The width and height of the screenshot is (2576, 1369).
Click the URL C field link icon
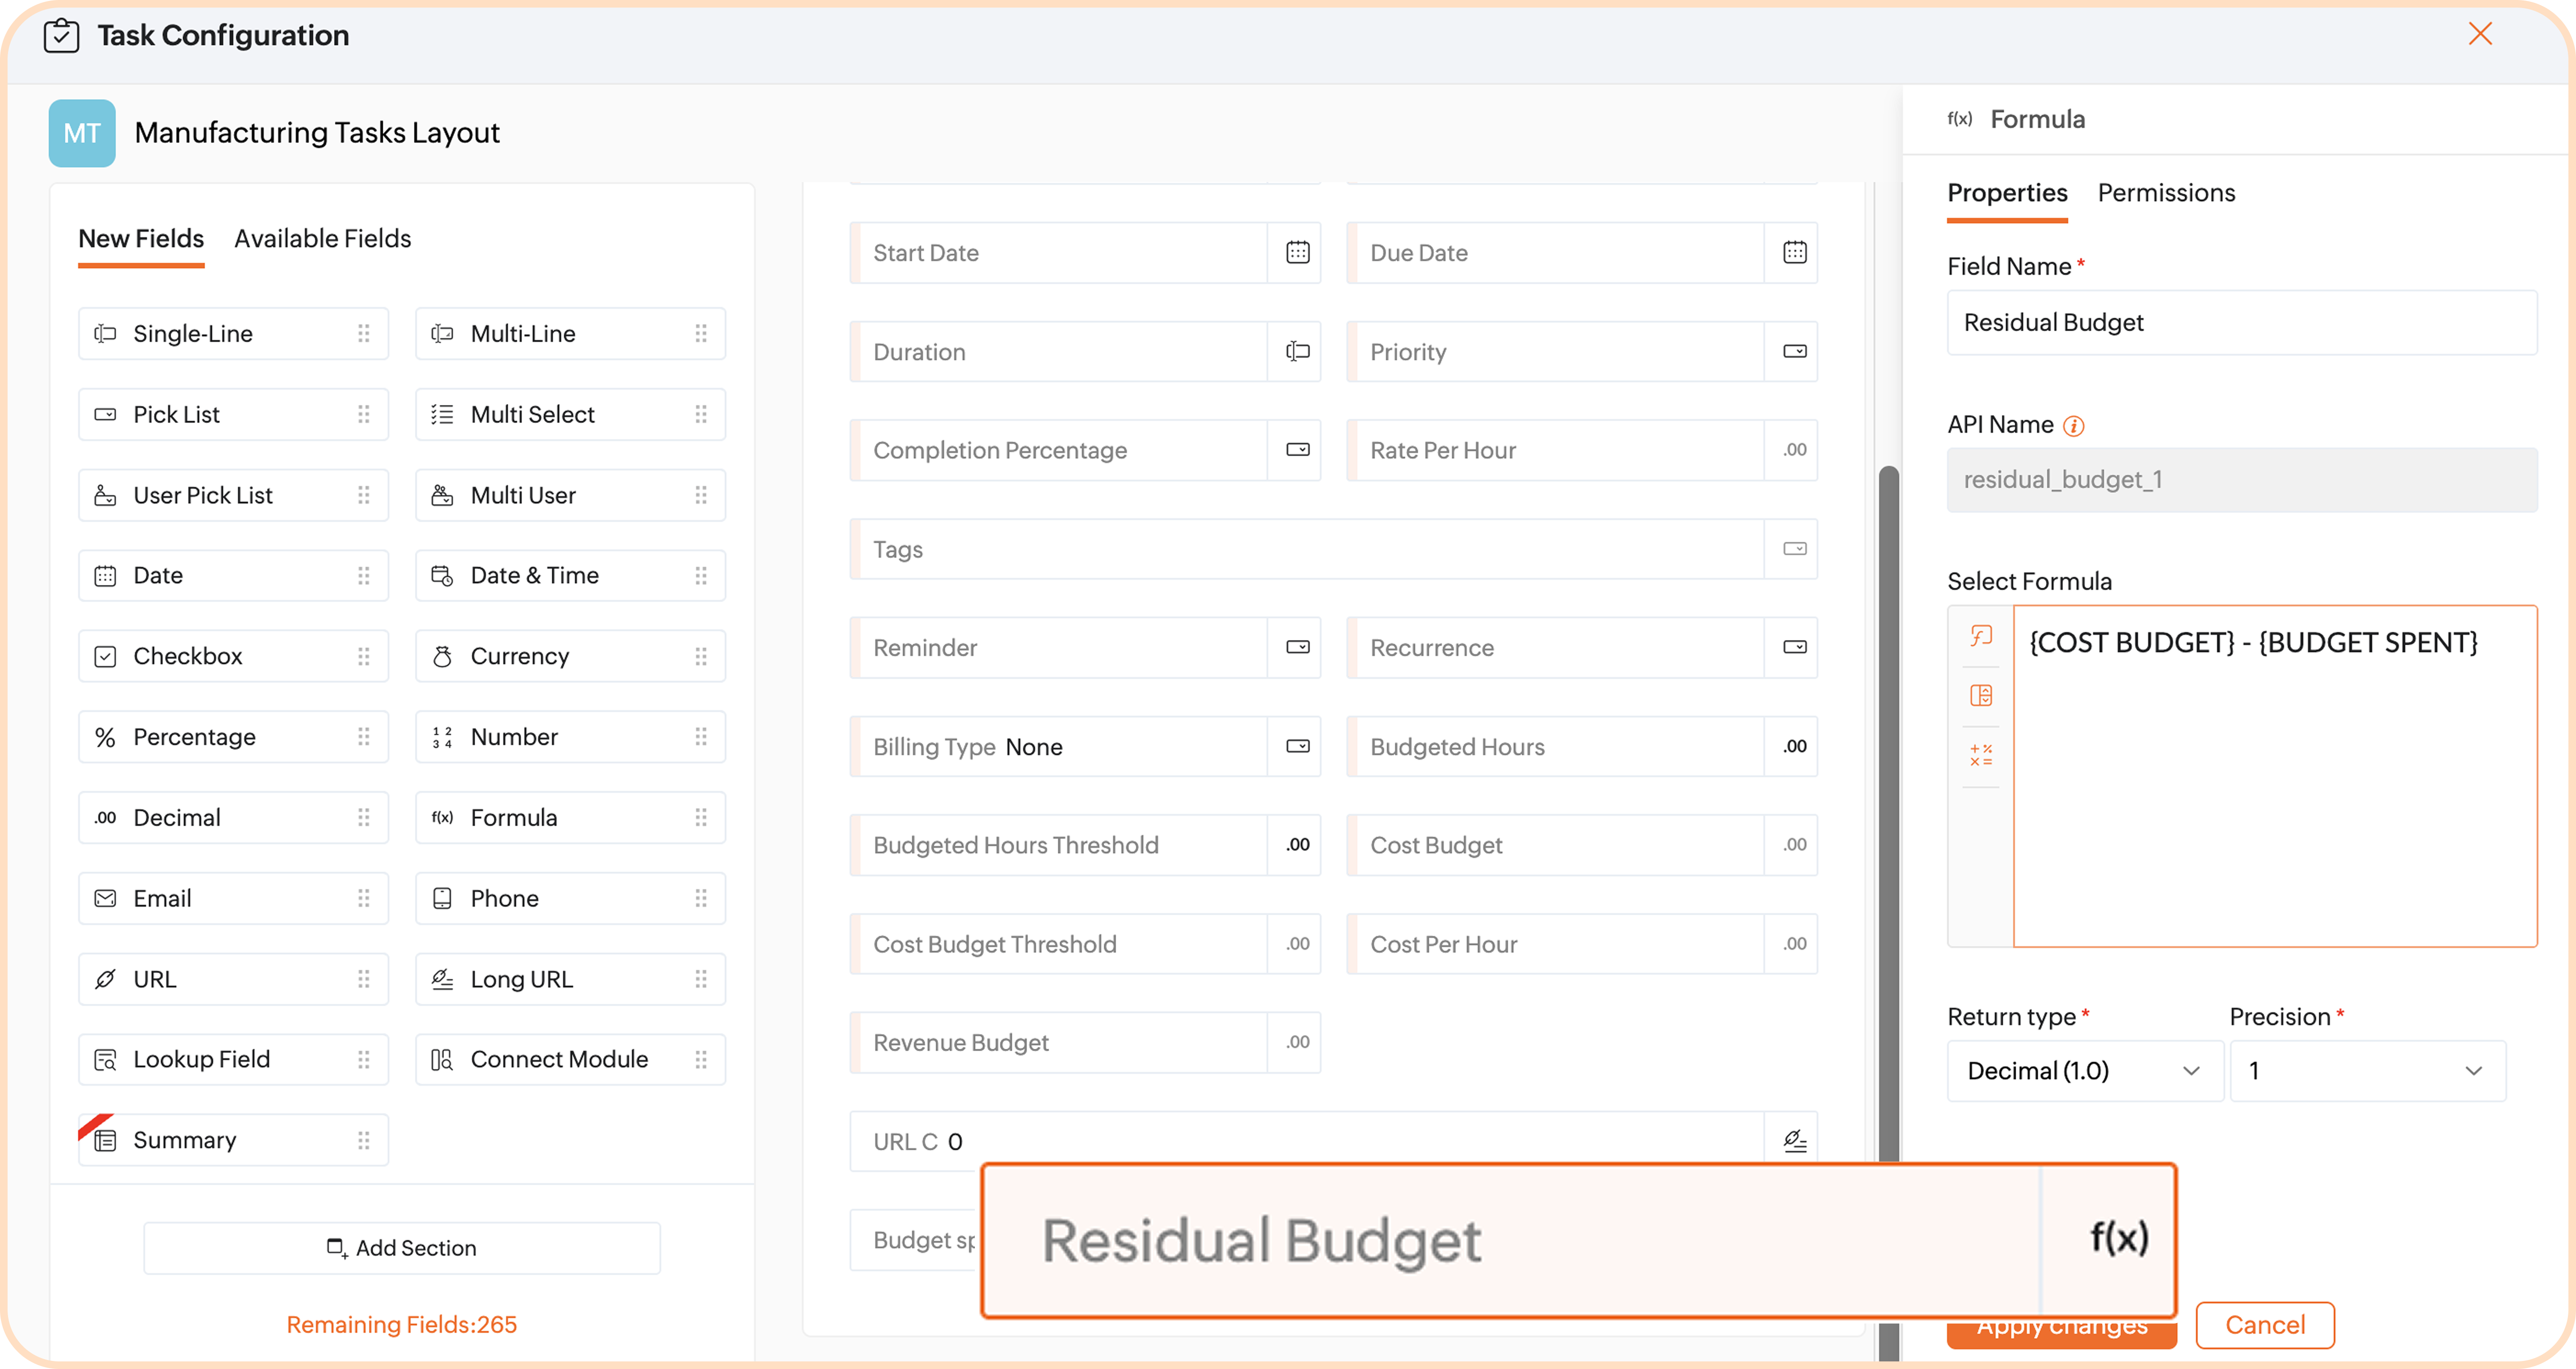[x=1794, y=1141]
